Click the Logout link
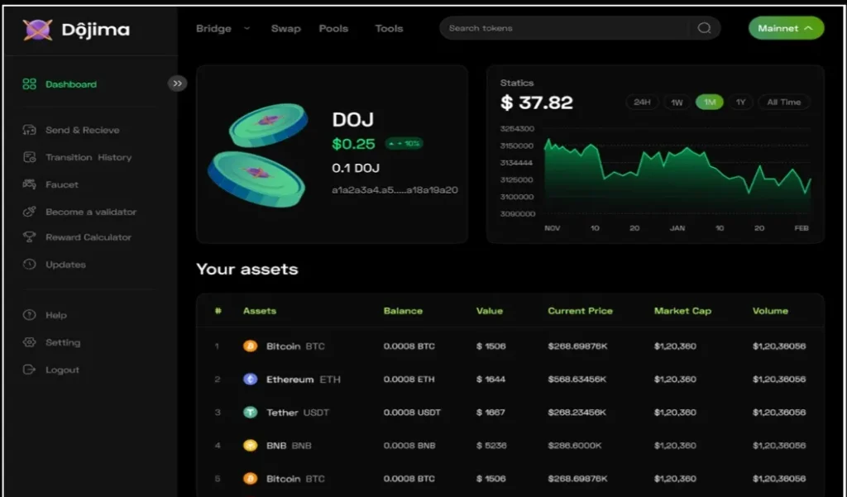The width and height of the screenshot is (847, 497). (62, 370)
